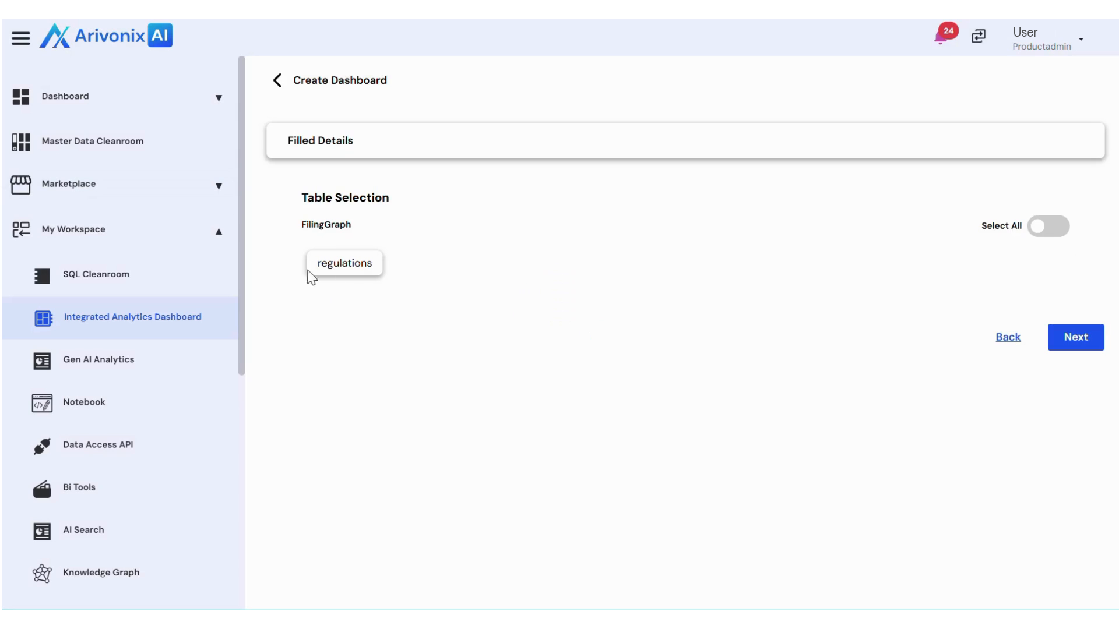Click the Back link
The height and width of the screenshot is (629, 1119).
click(1008, 337)
